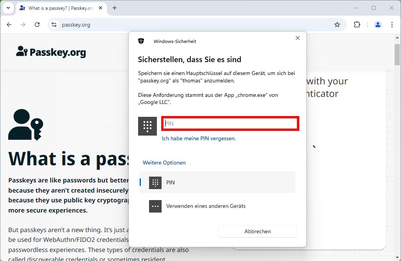
Task: Open Chrome's three-dot menu
Action: point(392,24)
